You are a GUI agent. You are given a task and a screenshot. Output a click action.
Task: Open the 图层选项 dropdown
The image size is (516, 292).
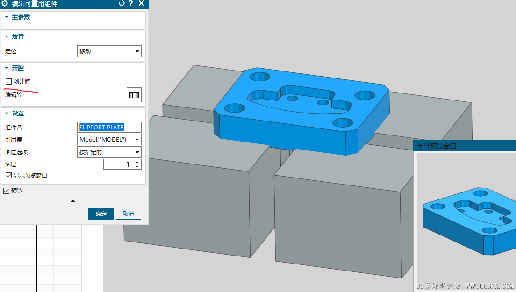pos(109,152)
